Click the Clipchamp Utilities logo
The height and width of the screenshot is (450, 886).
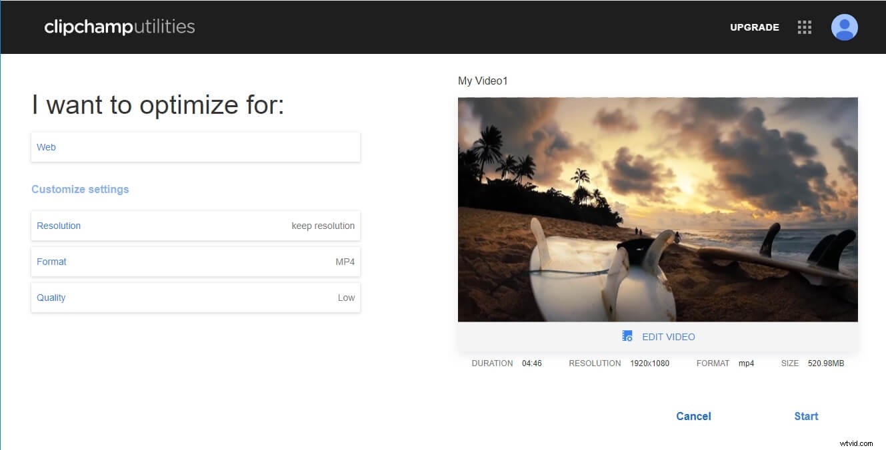coord(119,27)
